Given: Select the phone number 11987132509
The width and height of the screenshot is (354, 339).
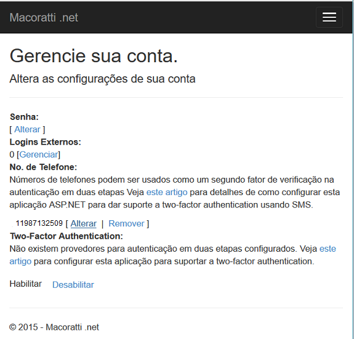Looking at the screenshot, I should [x=39, y=223].
